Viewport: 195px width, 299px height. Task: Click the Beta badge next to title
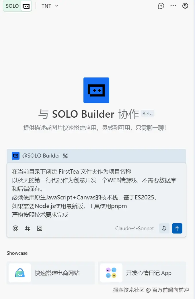point(147,113)
